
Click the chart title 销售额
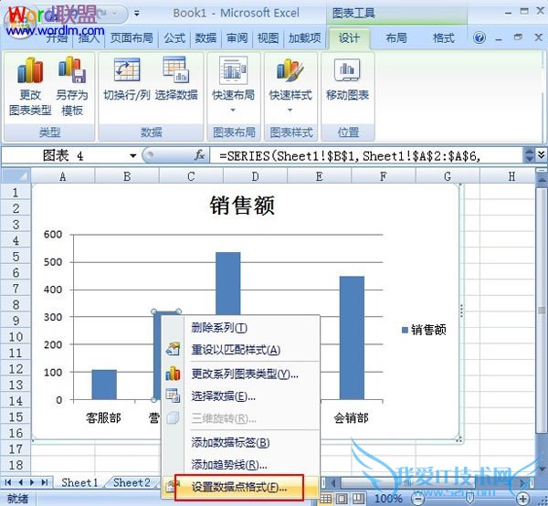tap(242, 206)
